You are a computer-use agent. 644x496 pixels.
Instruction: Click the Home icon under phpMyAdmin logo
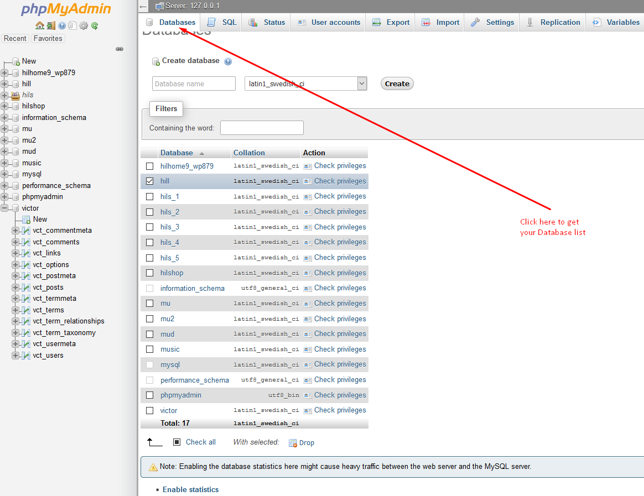point(39,25)
